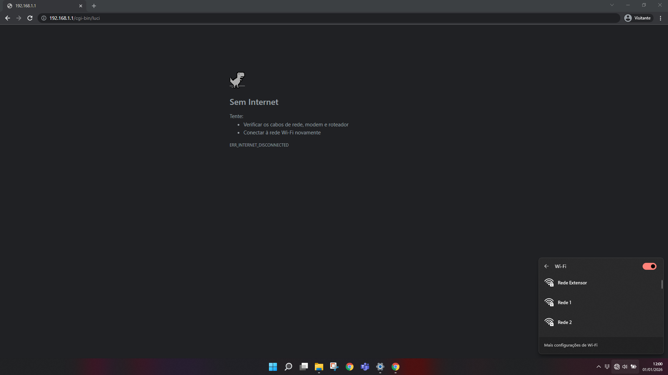Viewport: 668px width, 375px height.
Task: Open a new browser tab
Action: coord(94,6)
